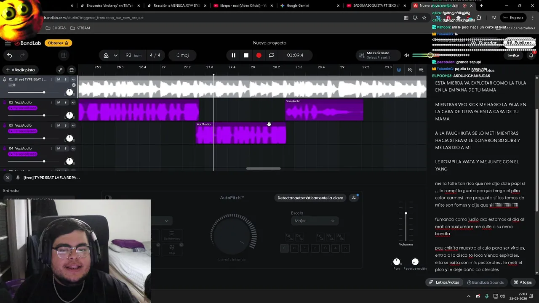This screenshot has width=539, height=303.
Task: Open Atajos shortcuts tab
Action: click(523, 282)
